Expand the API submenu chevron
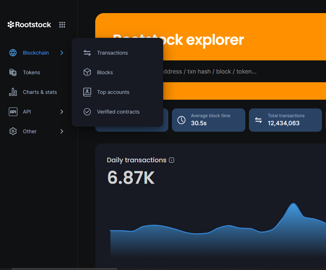 pos(62,112)
